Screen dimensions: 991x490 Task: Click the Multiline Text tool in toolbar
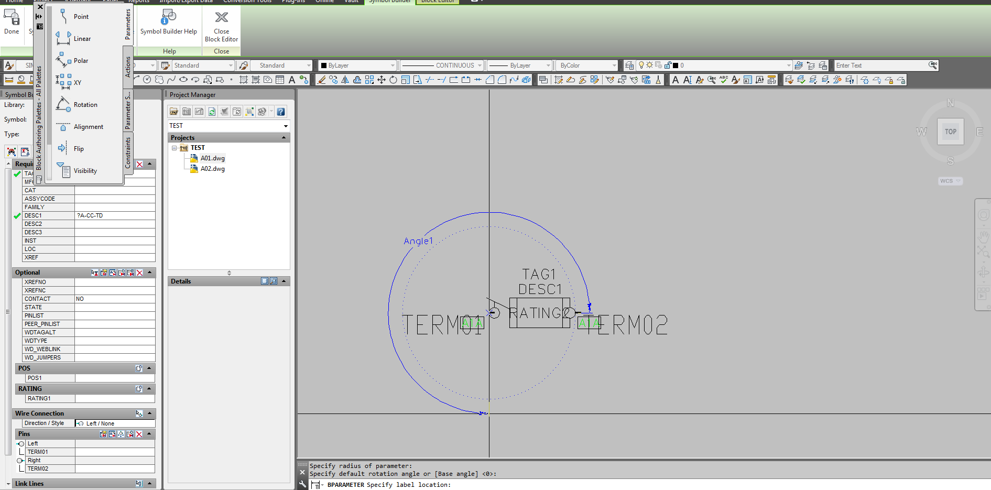pyautogui.click(x=292, y=80)
